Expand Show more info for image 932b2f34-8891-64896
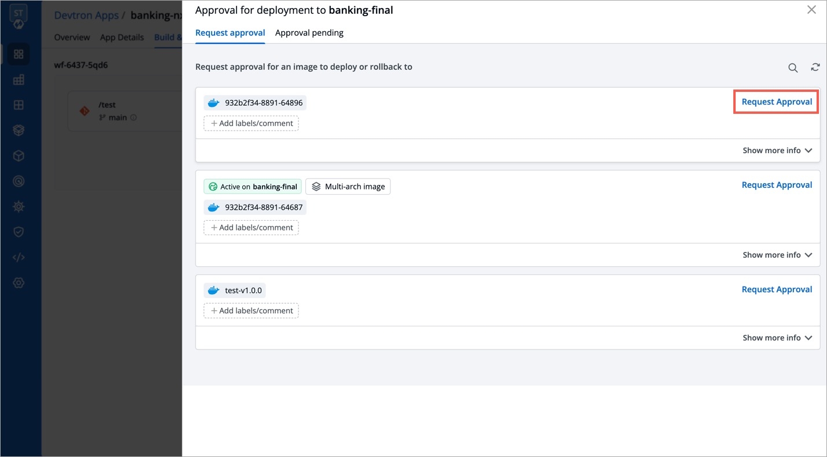Screen dimensions: 827x457 (777, 150)
